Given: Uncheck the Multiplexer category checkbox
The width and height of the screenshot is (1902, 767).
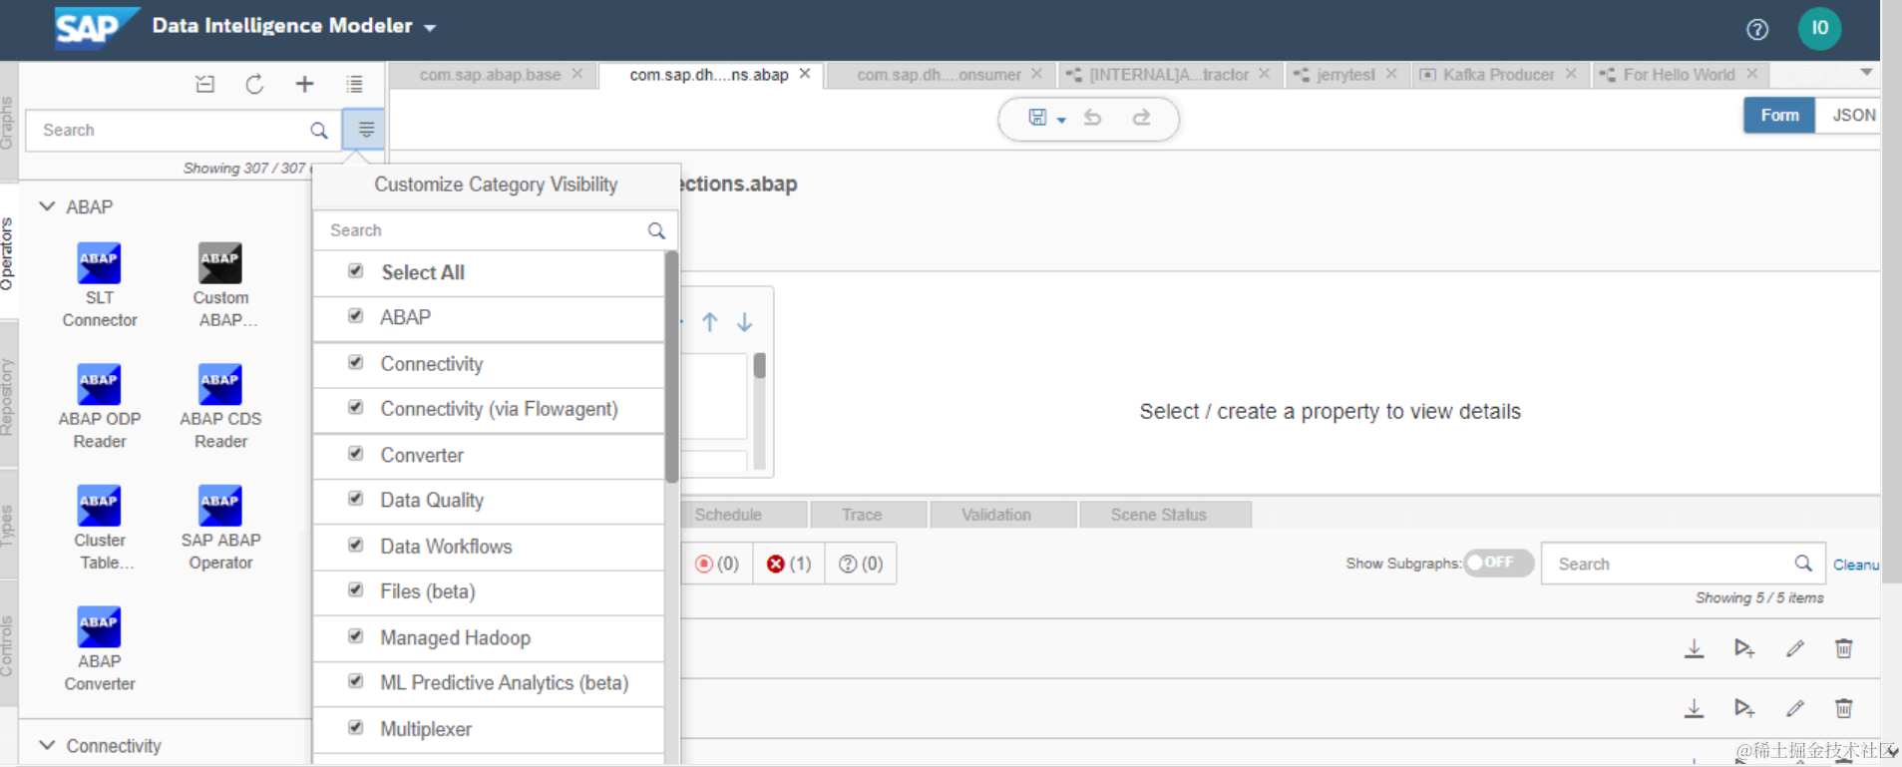Looking at the screenshot, I should [355, 727].
